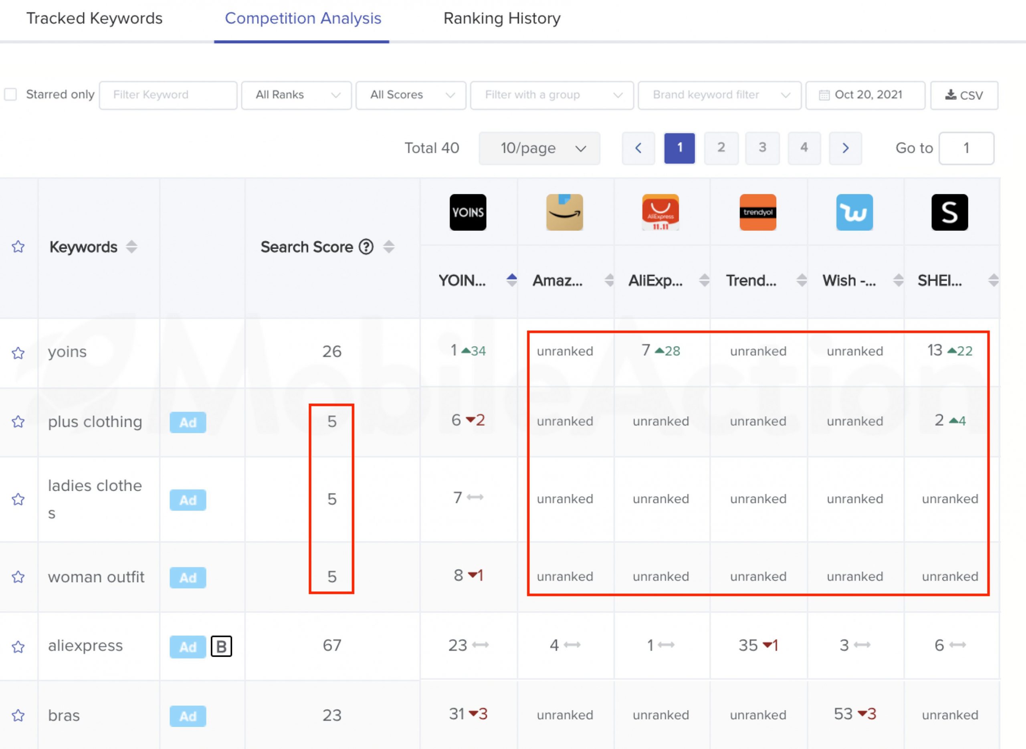
Task: Switch to Ranking History tab
Action: coord(502,18)
